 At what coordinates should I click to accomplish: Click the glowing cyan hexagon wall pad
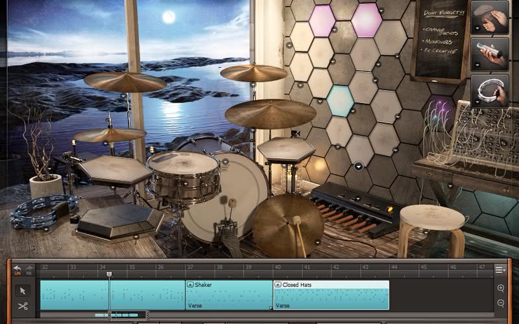coord(340,101)
